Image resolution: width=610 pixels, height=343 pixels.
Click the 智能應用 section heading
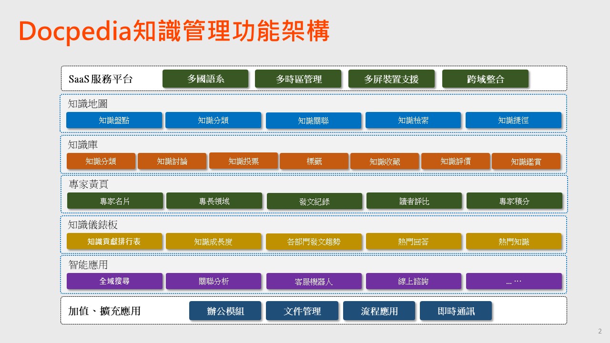pyautogui.click(x=88, y=264)
